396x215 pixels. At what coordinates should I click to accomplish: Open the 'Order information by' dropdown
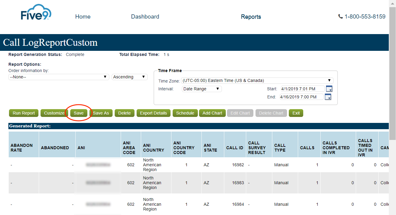tap(58, 77)
